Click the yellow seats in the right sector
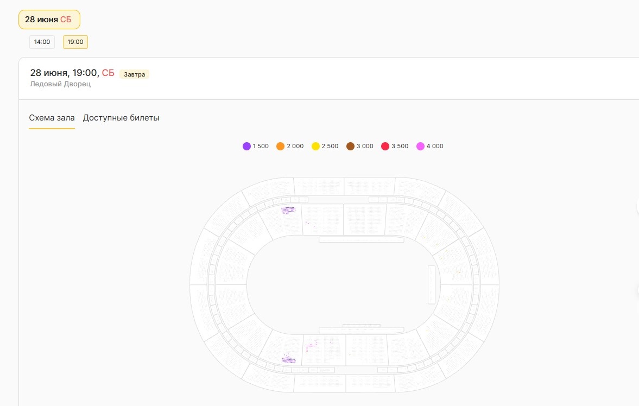This screenshot has width=639, height=406. point(458,271)
